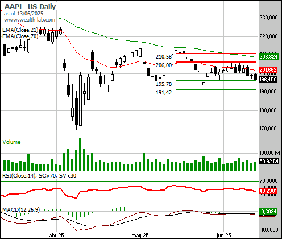Click the 195,78 support level label
Image resolution: width=282 pixels, height=239 pixels.
click(164, 84)
